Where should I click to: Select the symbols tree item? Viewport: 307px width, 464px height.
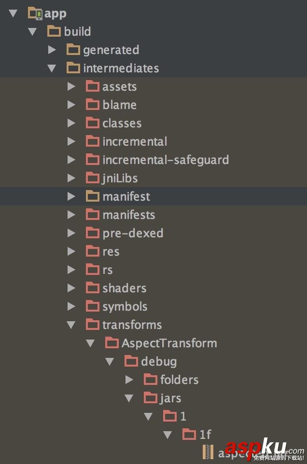pyautogui.click(x=124, y=306)
